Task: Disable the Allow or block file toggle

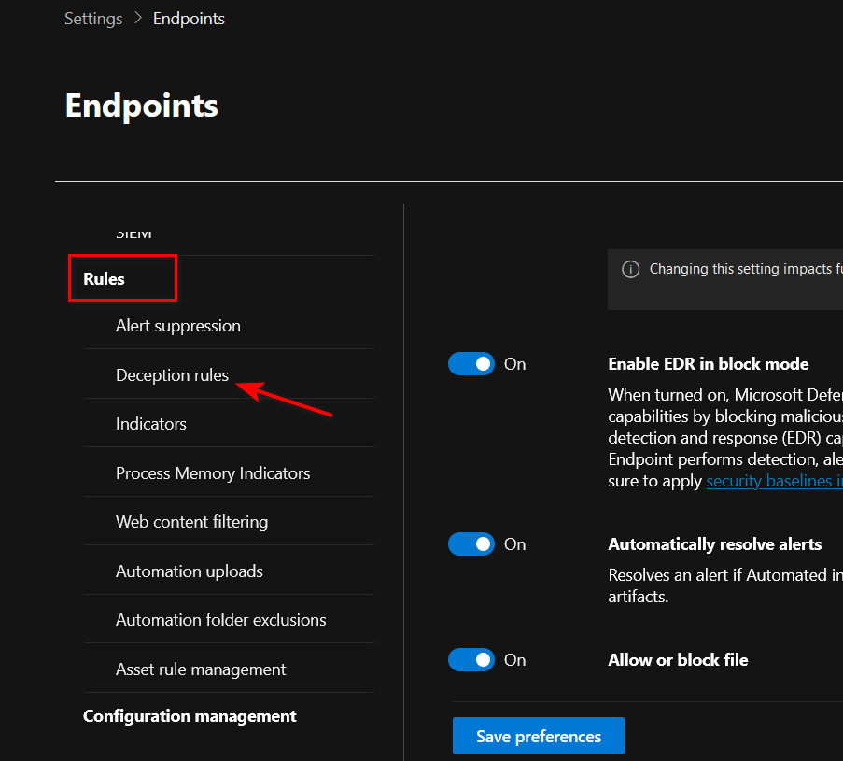Action: (471, 660)
